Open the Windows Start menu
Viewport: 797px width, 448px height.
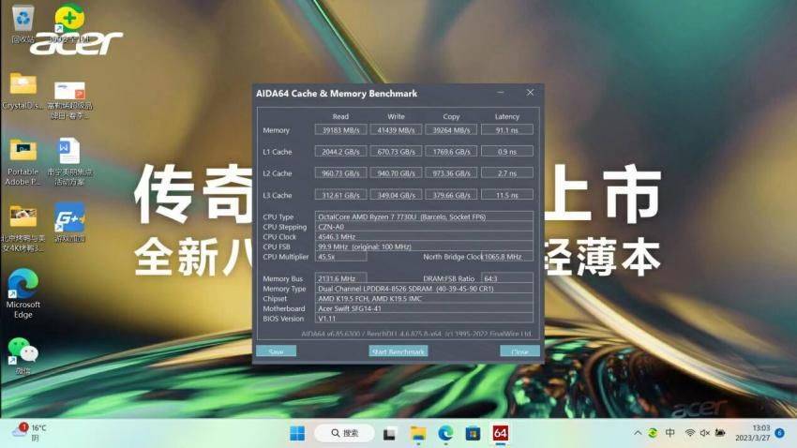[x=297, y=433]
